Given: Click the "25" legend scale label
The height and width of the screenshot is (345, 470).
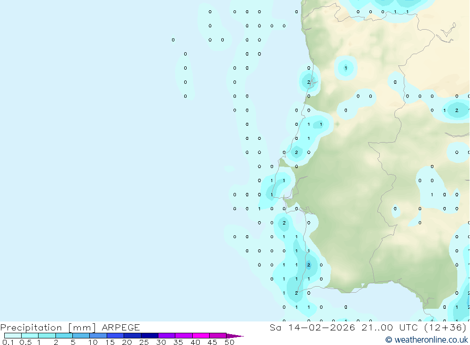Looking at the screenshot, I should point(144,342).
